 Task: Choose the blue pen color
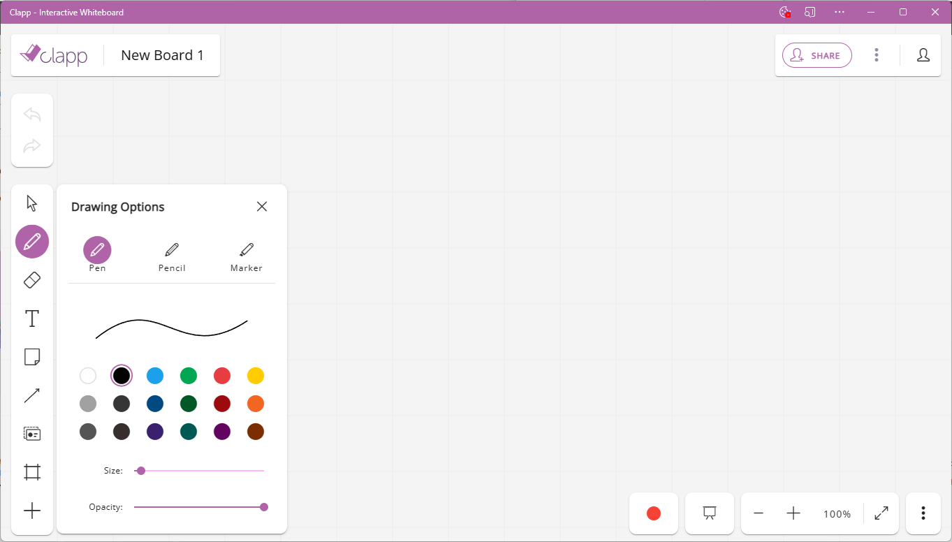tap(155, 375)
